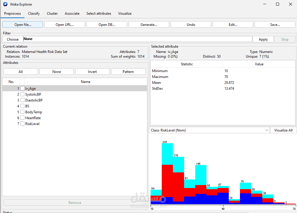Viewport: 297px width, 213px height.
Task: Deselect attributes with None button
Action: (x=57, y=71)
